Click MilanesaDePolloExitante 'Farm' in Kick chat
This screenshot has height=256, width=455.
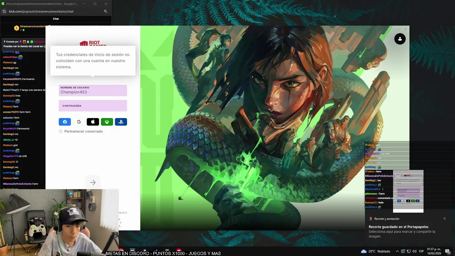coord(20,184)
